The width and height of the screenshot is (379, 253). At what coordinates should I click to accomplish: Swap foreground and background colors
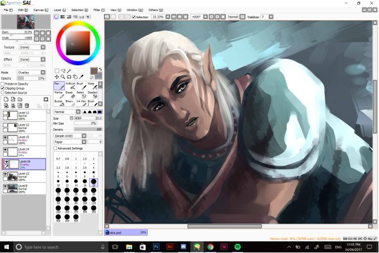click(100, 69)
